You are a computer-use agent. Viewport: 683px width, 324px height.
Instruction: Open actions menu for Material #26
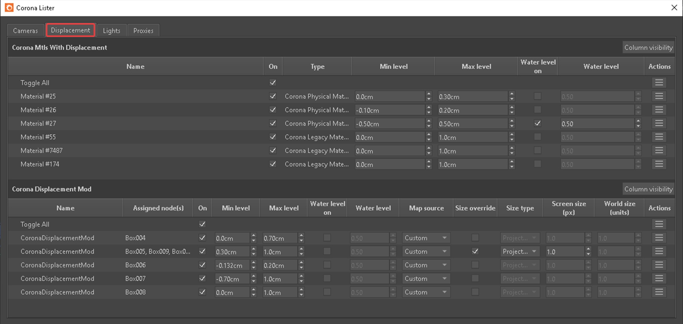(x=659, y=110)
